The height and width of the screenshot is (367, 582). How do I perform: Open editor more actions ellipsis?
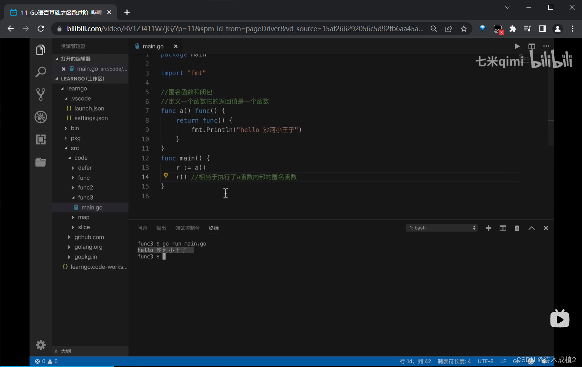(x=546, y=46)
